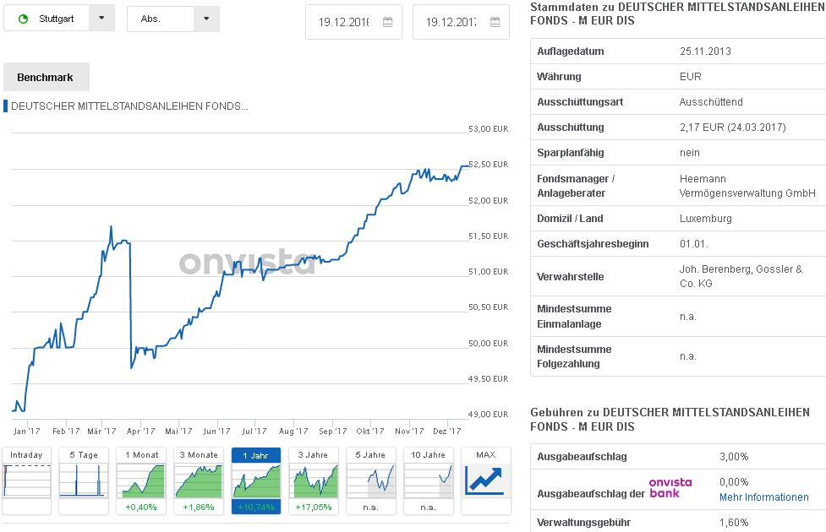Viewport: 826px width, 532px height.
Task: Click the 10 Jahre mini chart thumbnail
Action: click(x=428, y=480)
